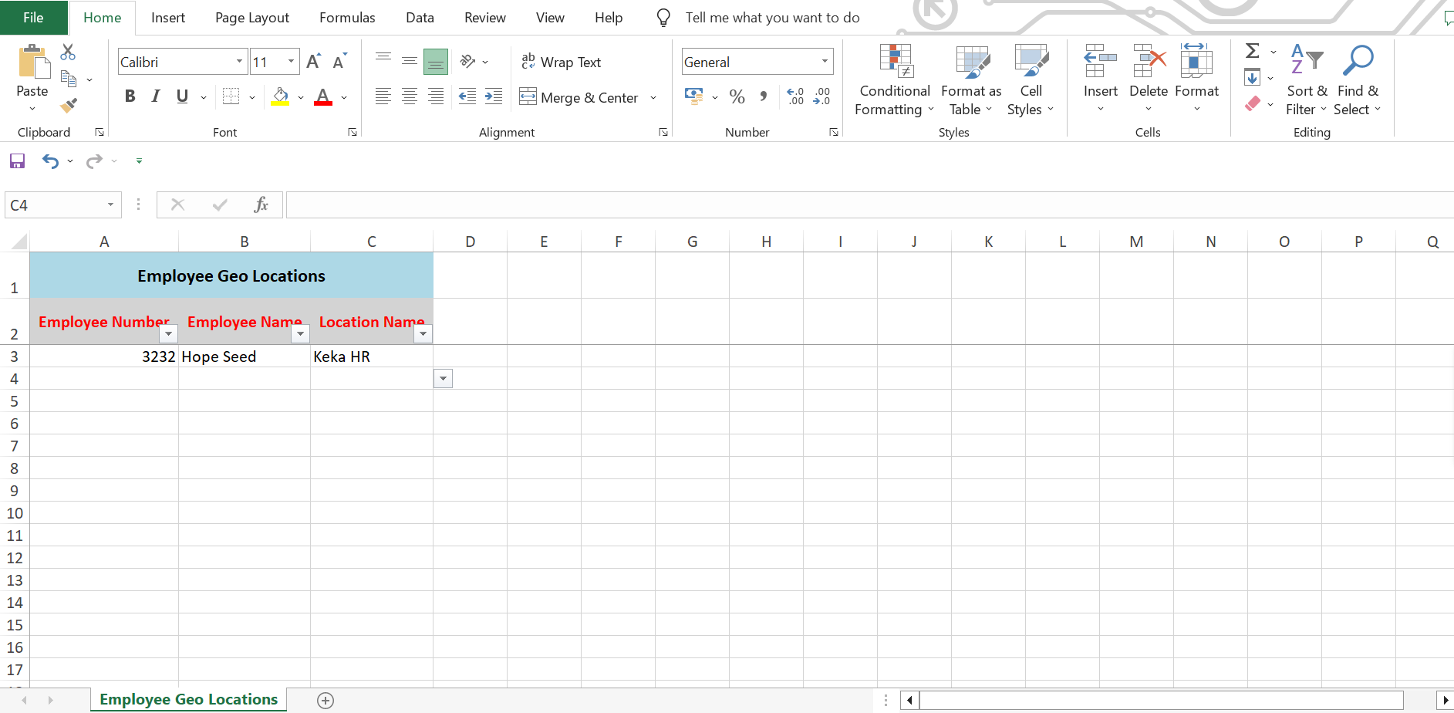Click the AutoSum sigma icon
The height and width of the screenshot is (713, 1454).
tap(1253, 52)
